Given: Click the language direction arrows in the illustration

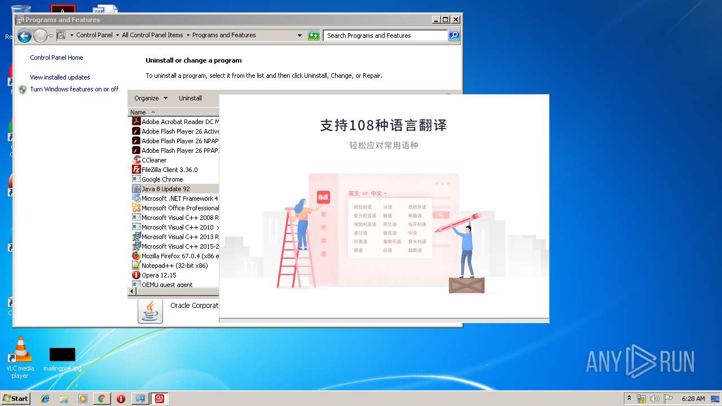Looking at the screenshot, I should pos(365,193).
